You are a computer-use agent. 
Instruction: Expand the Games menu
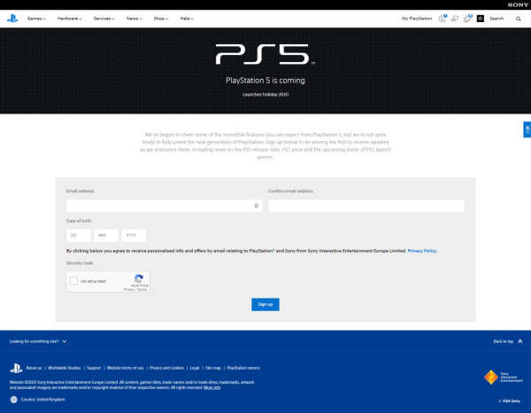tap(36, 19)
